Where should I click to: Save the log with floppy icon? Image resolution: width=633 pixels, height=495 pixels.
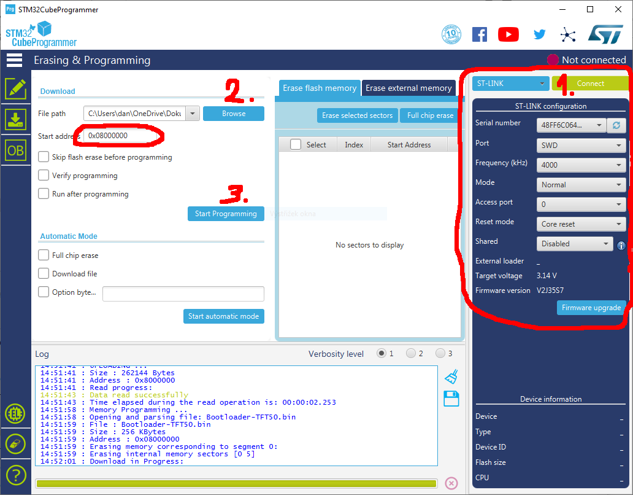(451, 399)
